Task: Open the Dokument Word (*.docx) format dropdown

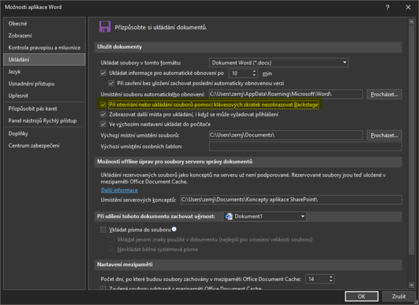Action: pyautogui.click(x=279, y=63)
